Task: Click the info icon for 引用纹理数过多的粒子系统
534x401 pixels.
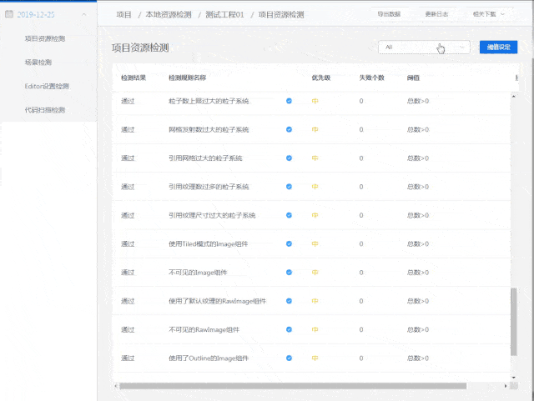Action: (x=289, y=187)
